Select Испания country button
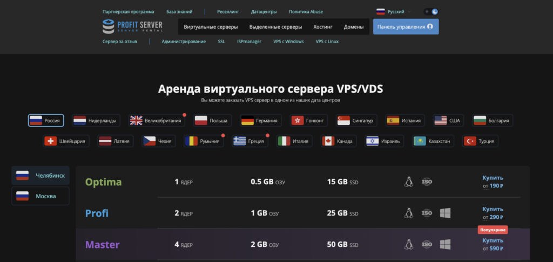The image size is (553, 262). coord(405,120)
